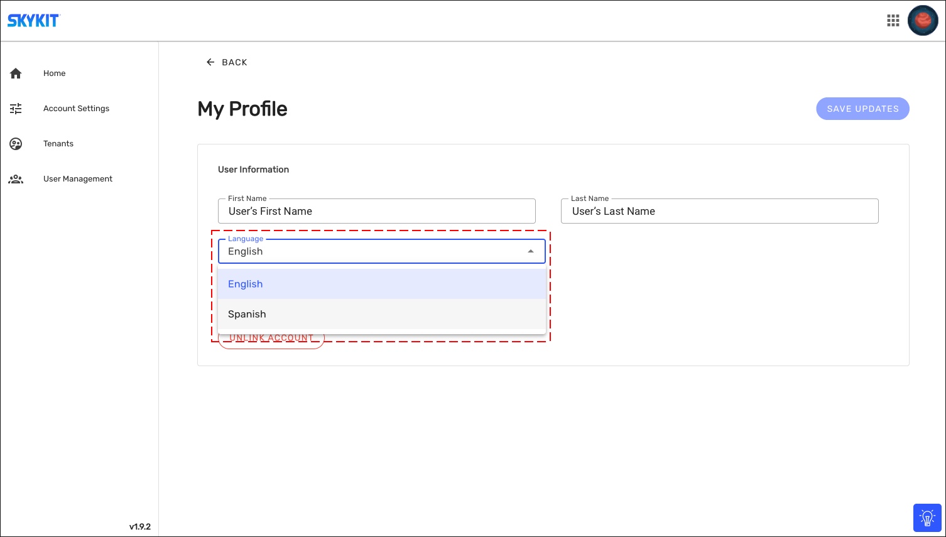
Task: Go to Home in the sidebar
Action: click(x=55, y=73)
